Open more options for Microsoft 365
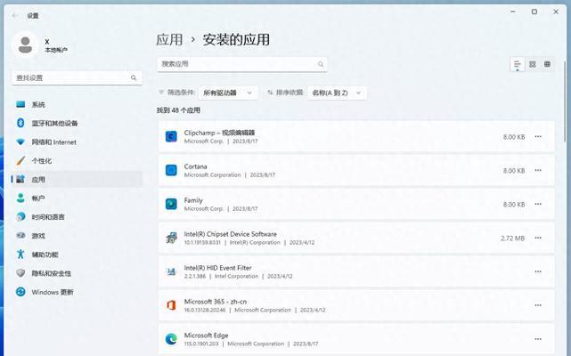The image size is (571, 356). click(x=538, y=305)
